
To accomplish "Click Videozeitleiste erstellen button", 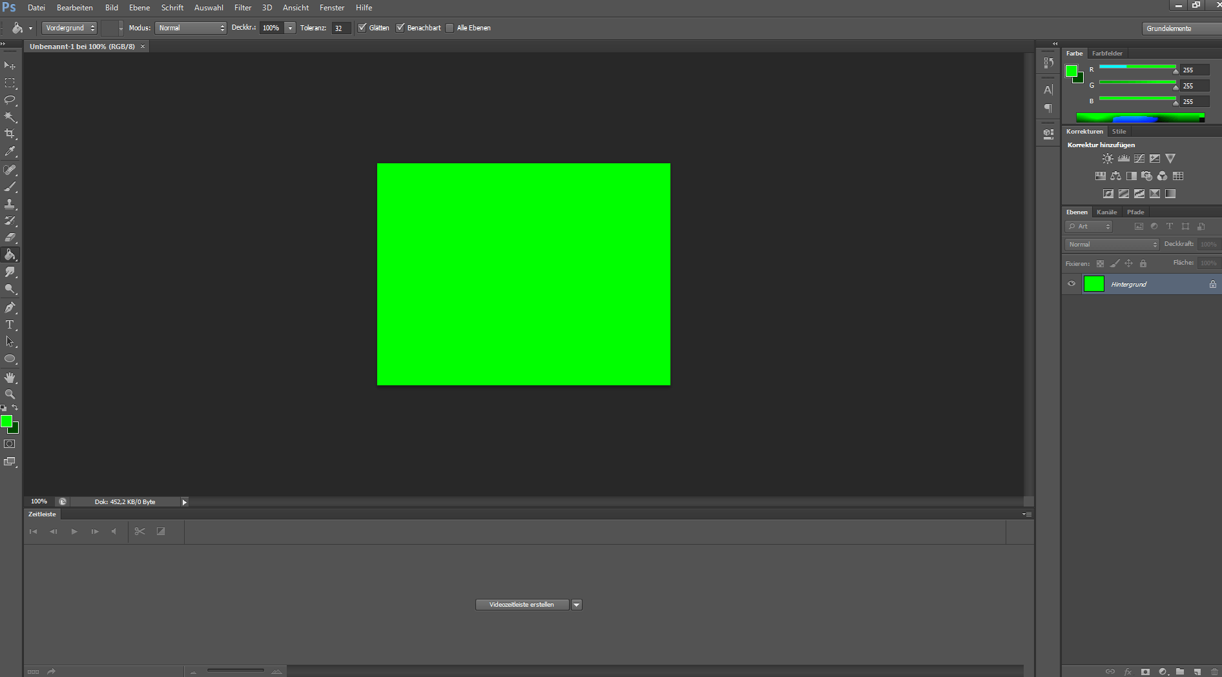I will click(522, 605).
